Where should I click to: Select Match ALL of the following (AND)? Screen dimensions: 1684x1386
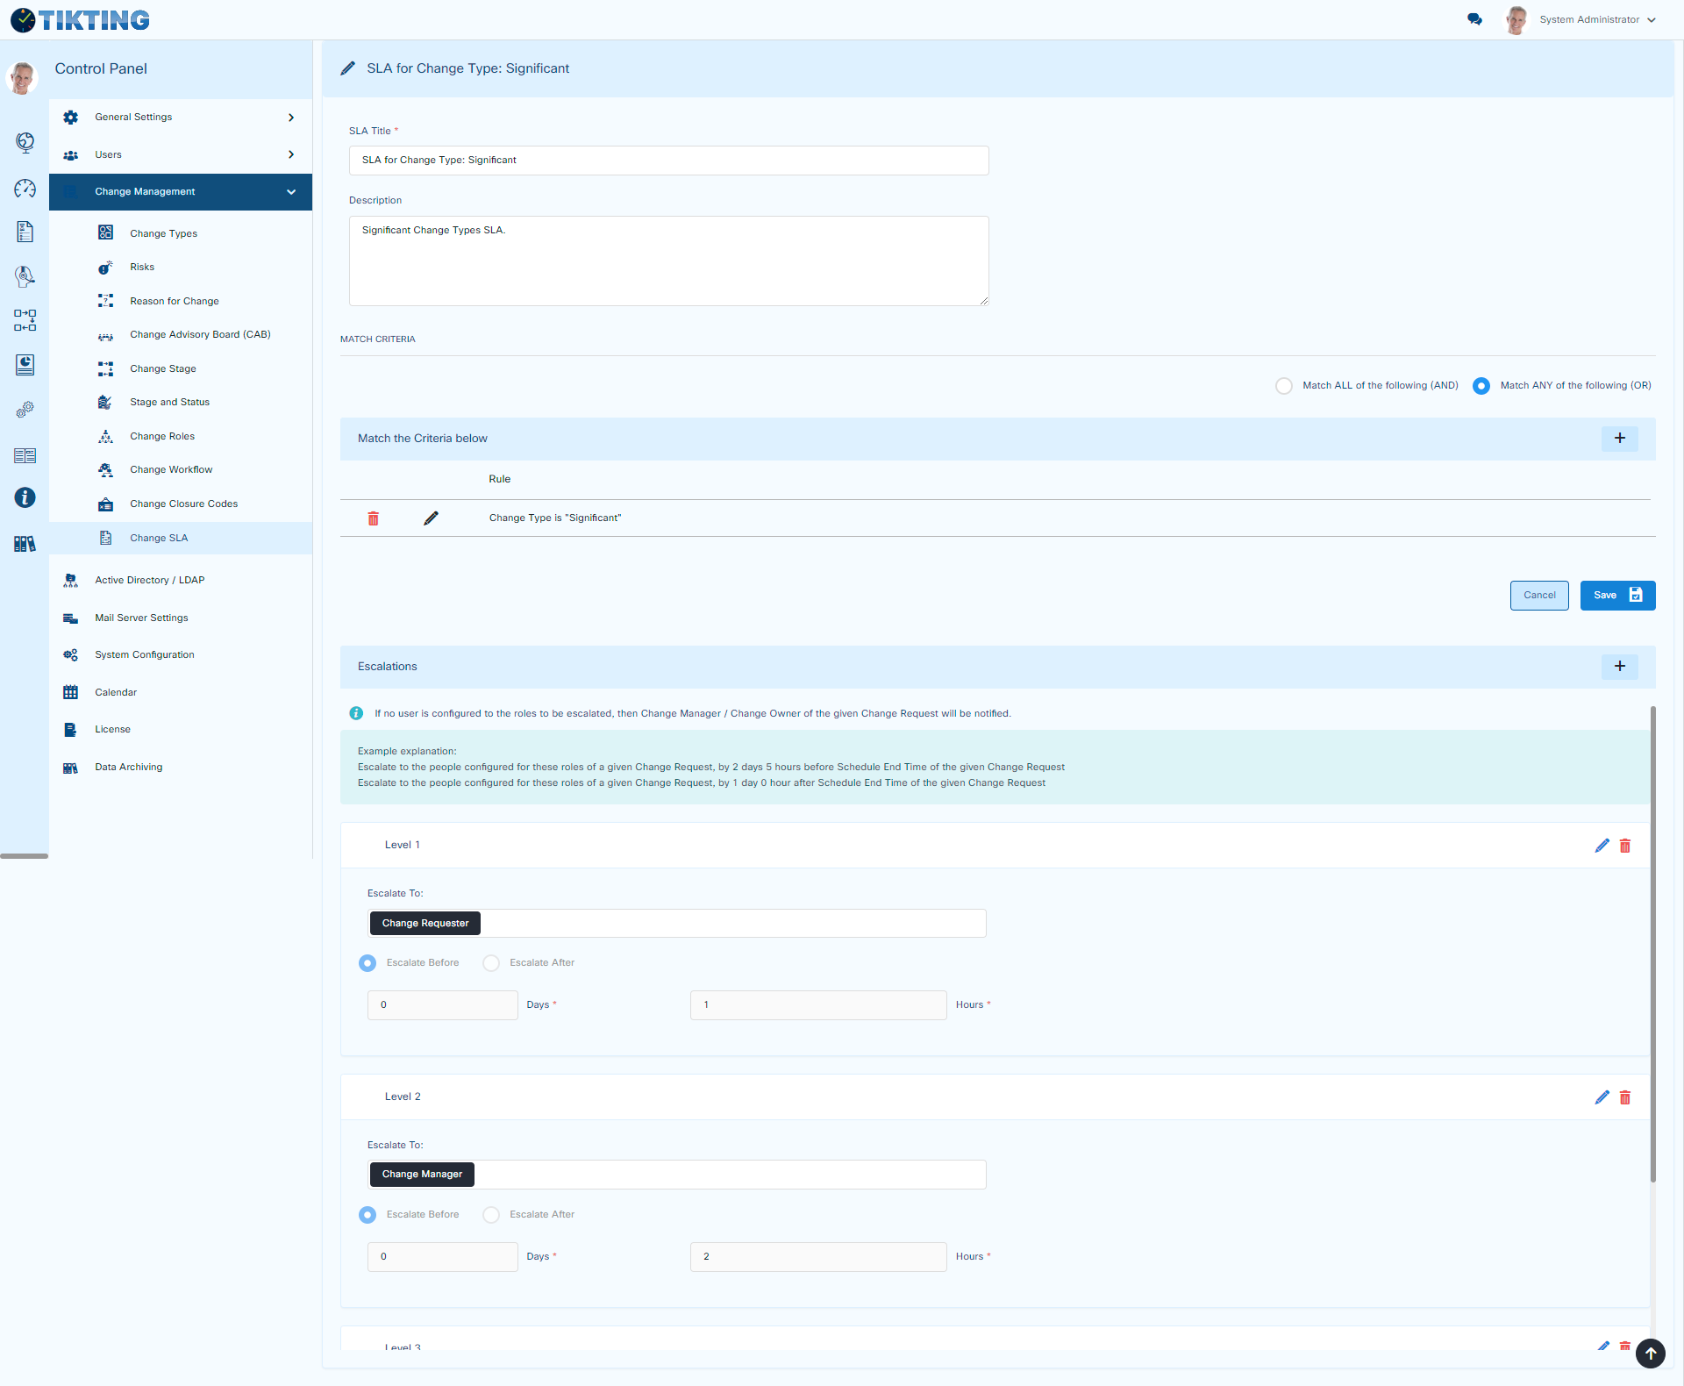point(1284,385)
